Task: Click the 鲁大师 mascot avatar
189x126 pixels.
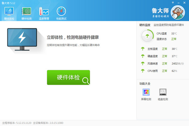Action: pyautogui.click(x=178, y=12)
